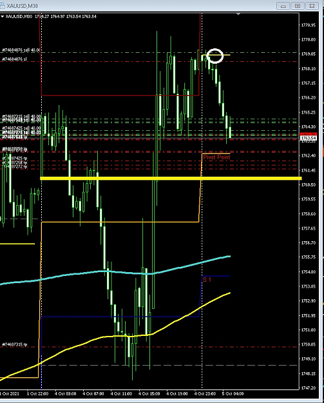324x403 pixels.
Task: Click price scale value 1757.65
Action: (x=309, y=228)
